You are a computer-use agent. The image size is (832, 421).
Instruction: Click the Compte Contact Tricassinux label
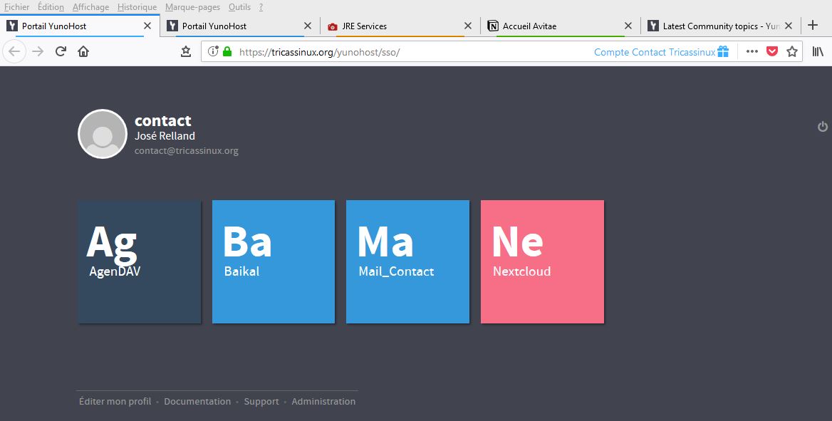[x=655, y=52]
